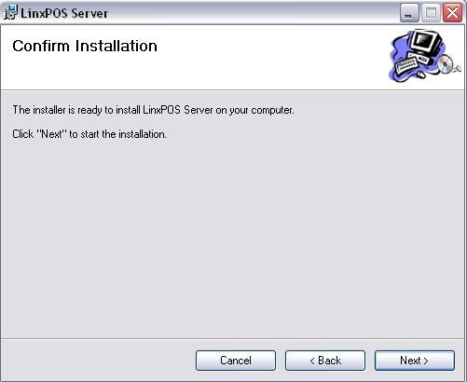467x382 pixels.
Task: Close the installer with the red X
Action: 452,13
